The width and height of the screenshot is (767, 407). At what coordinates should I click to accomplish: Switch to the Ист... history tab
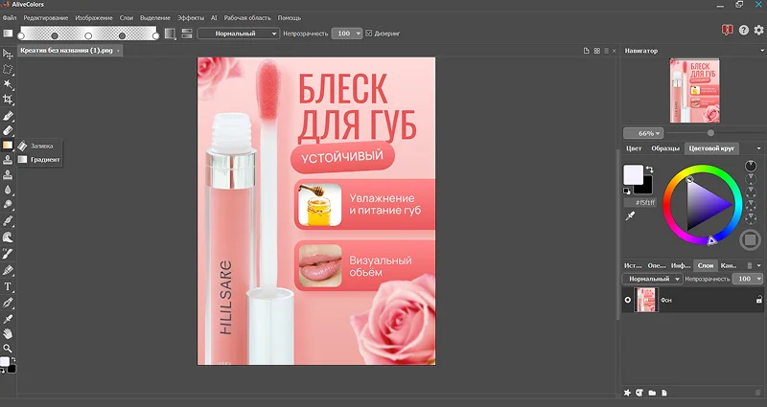click(633, 265)
